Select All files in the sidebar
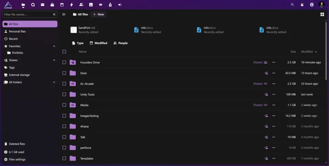Viewport: 329px width, 166px height. 30,24
